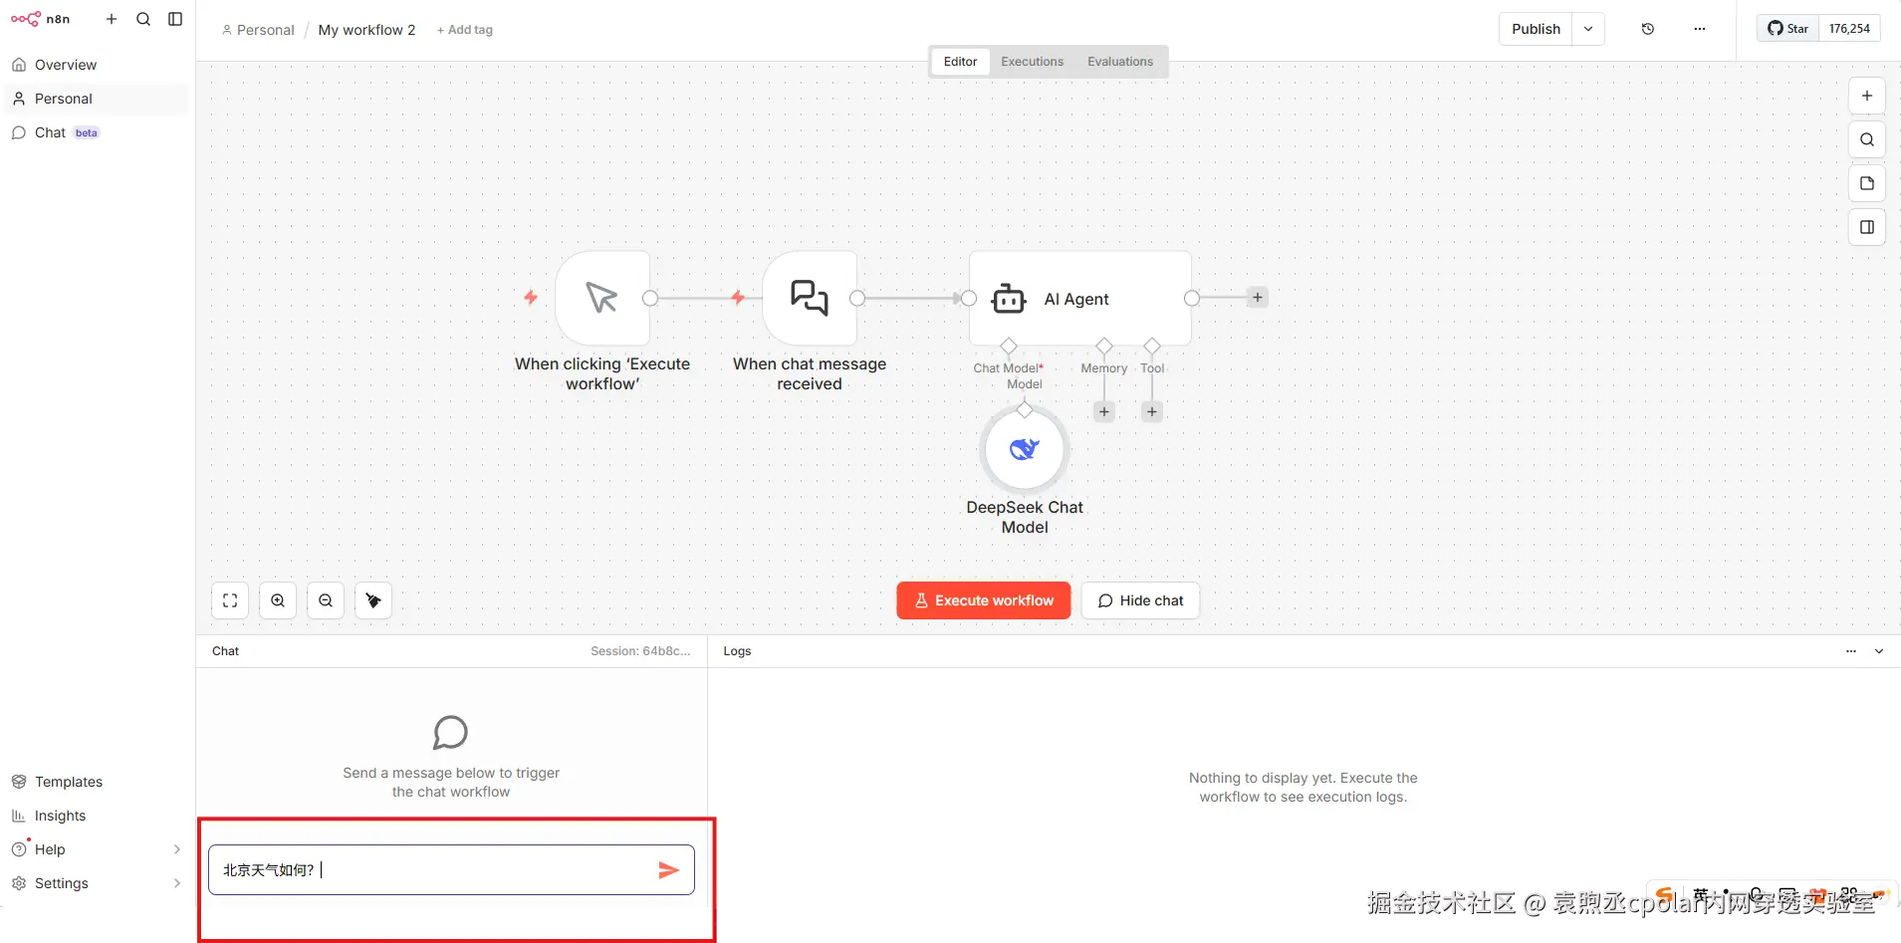Click the Execute workflow button
Screen dimensions: 1901x943
click(984, 600)
